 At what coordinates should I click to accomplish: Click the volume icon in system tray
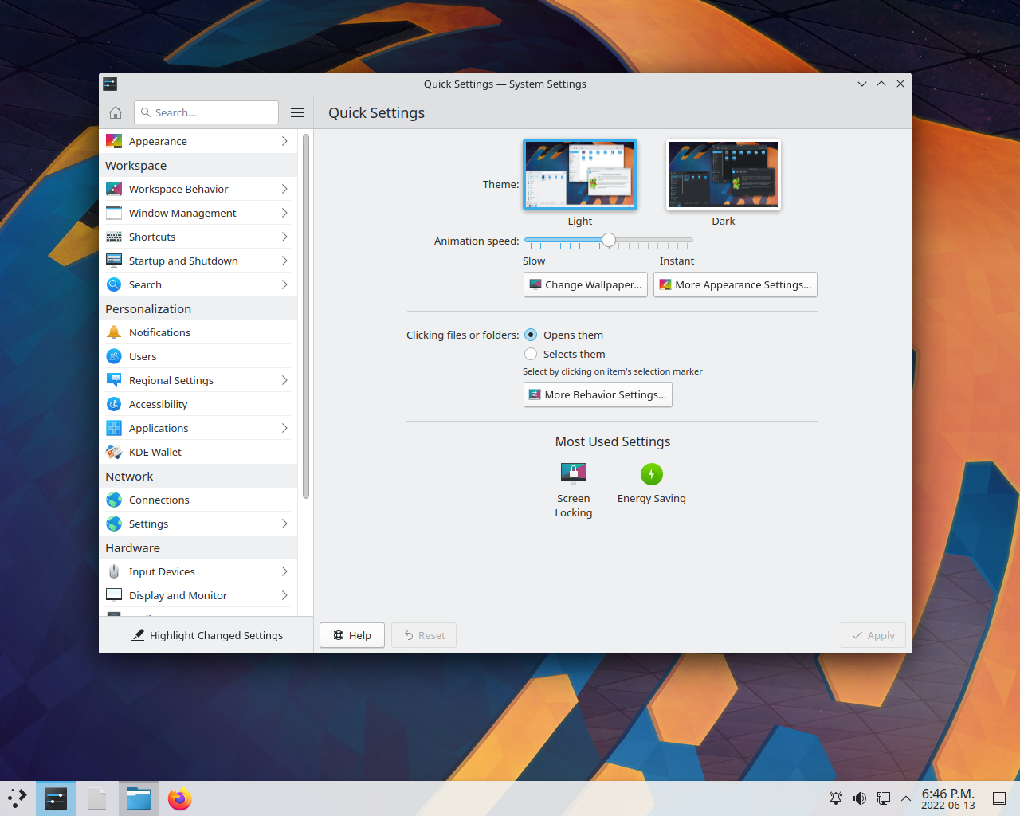click(x=860, y=798)
